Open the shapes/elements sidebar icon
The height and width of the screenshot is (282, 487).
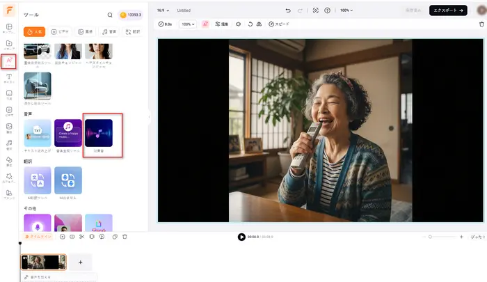tap(9, 161)
